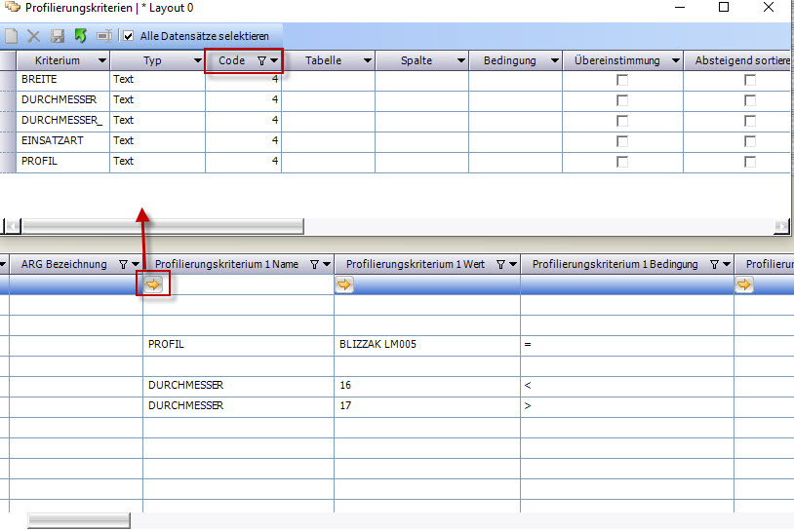Screen dimensions: 794x530
Task: Open the Tabelle column dropdown arrow
Action: click(368, 60)
